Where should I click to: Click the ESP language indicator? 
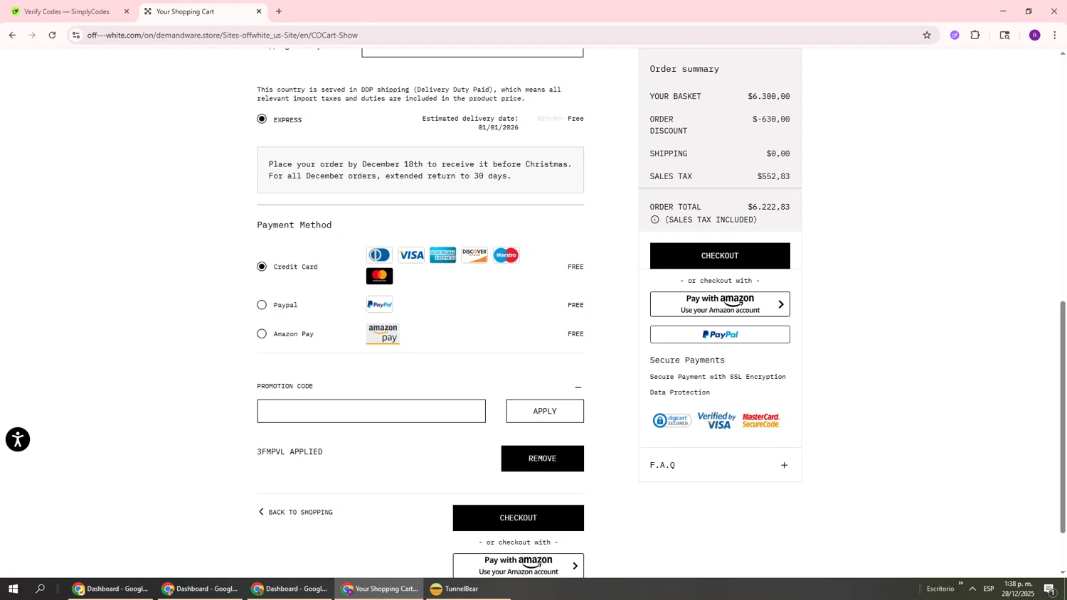pos(989,589)
